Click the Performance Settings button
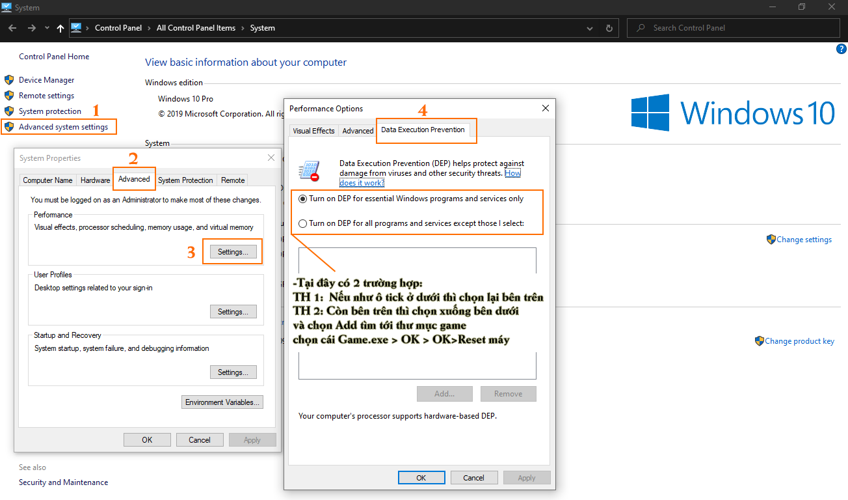The image size is (848, 500). point(233,252)
